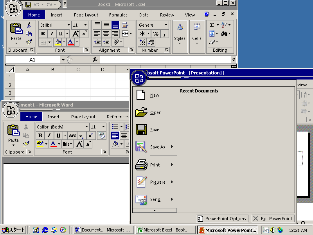The height and width of the screenshot is (235, 313).
Task: Expand the Excel formula bar
Action: [x=234, y=59]
